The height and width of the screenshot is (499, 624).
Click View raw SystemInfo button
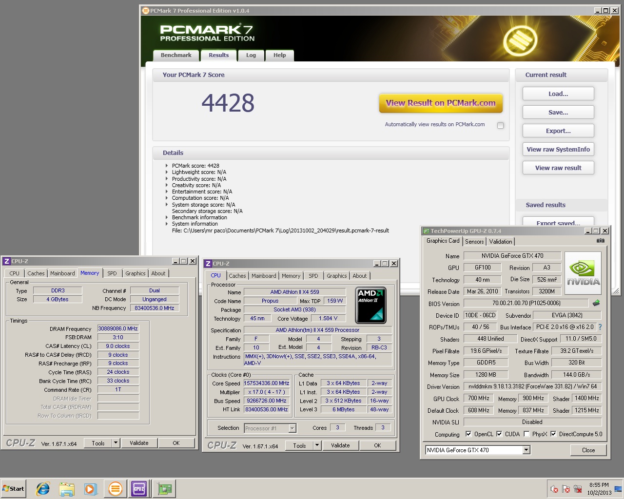coord(558,149)
